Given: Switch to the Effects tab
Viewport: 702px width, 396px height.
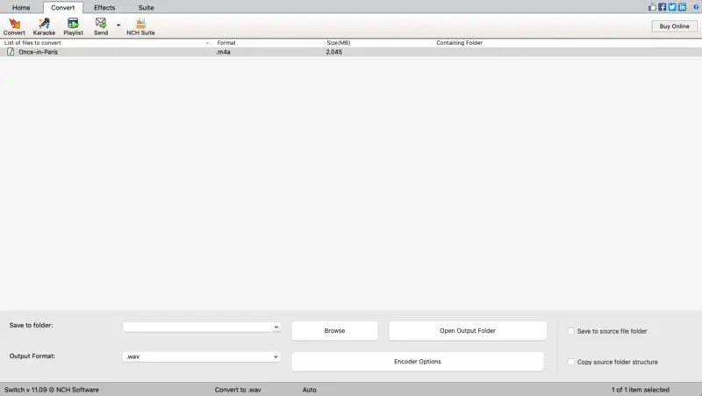Looking at the screenshot, I should pos(104,8).
